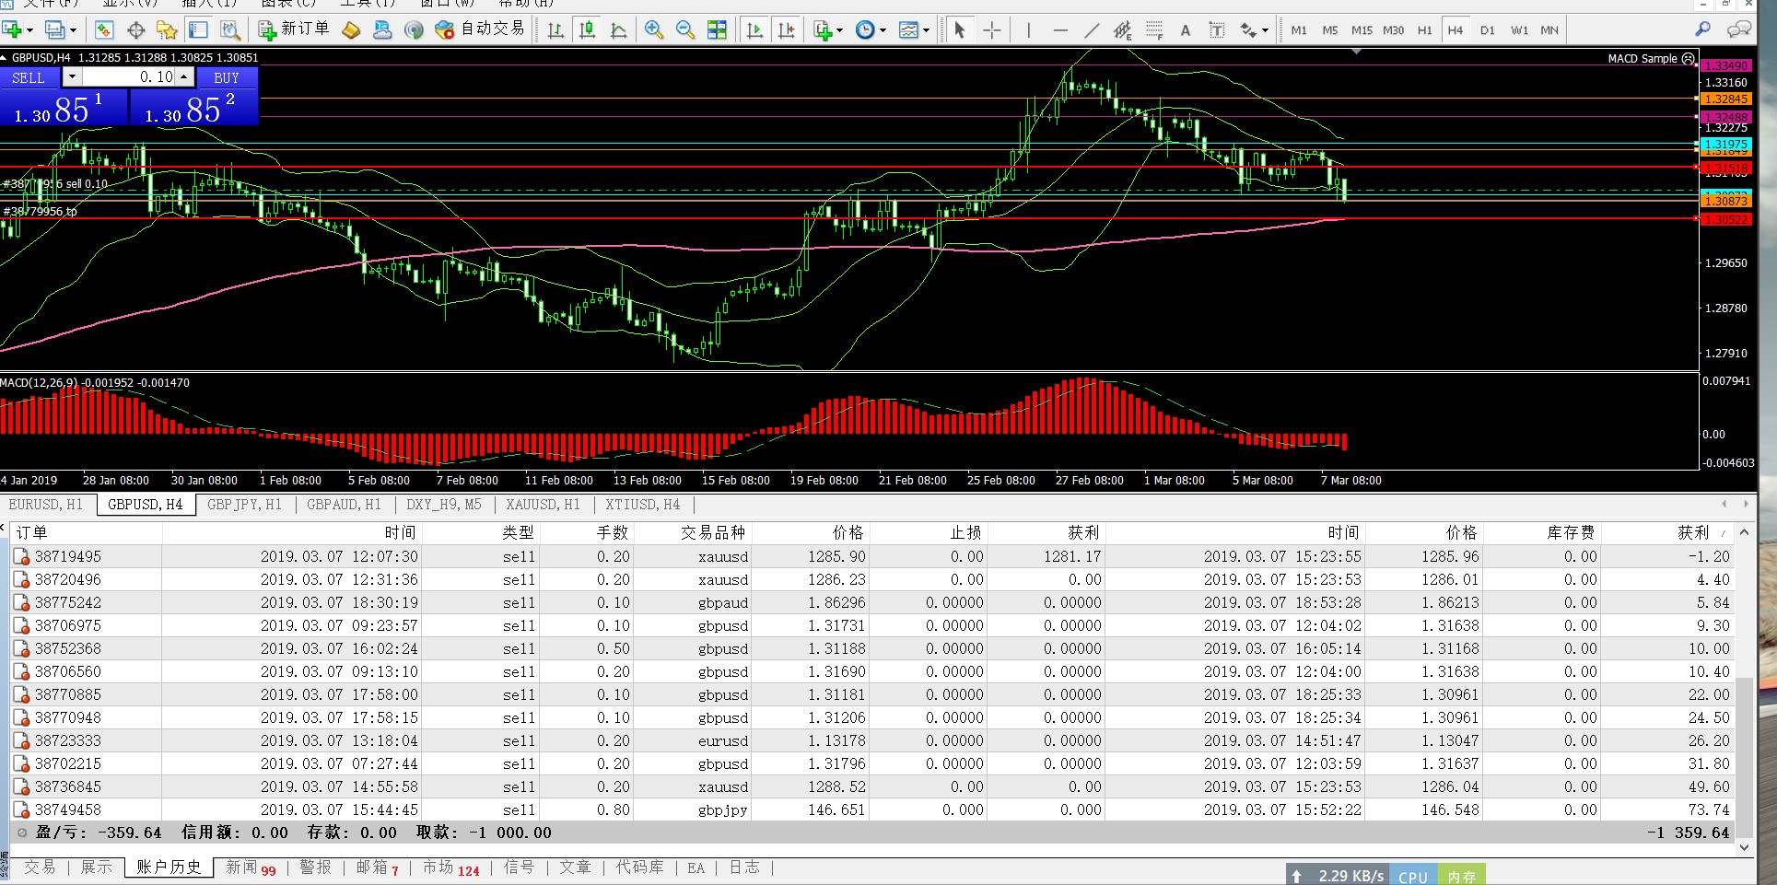Open the 市场 market tab
1777x885 pixels.
point(450,868)
